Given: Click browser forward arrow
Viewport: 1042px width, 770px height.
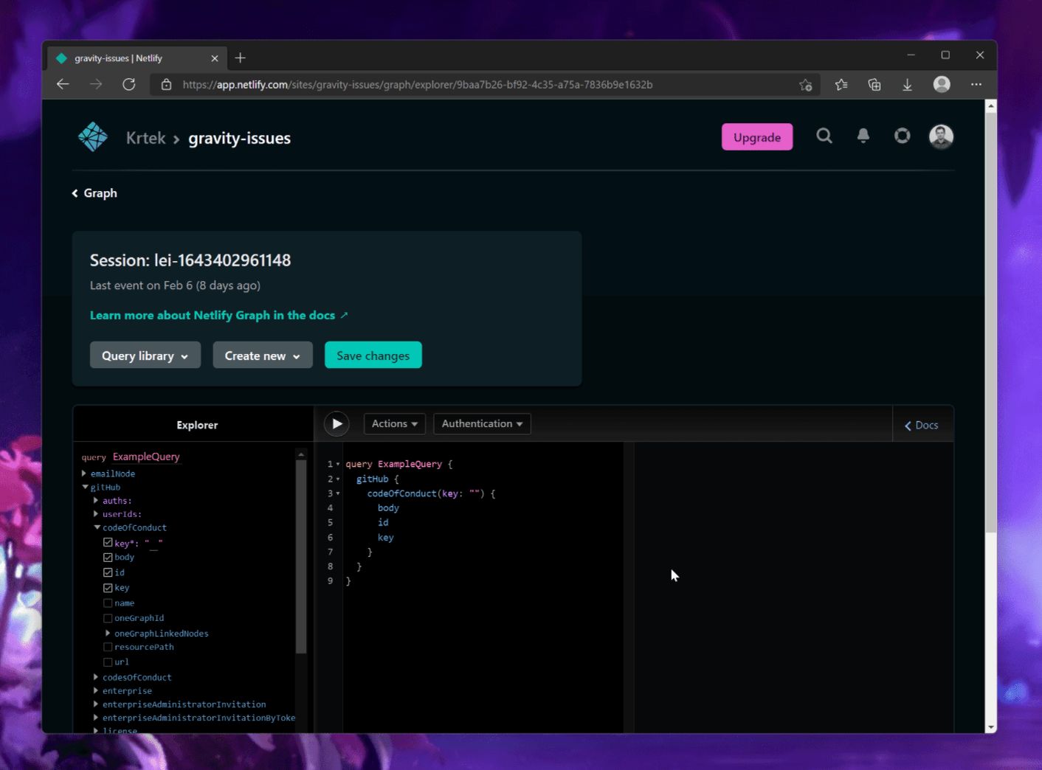Looking at the screenshot, I should [96, 84].
